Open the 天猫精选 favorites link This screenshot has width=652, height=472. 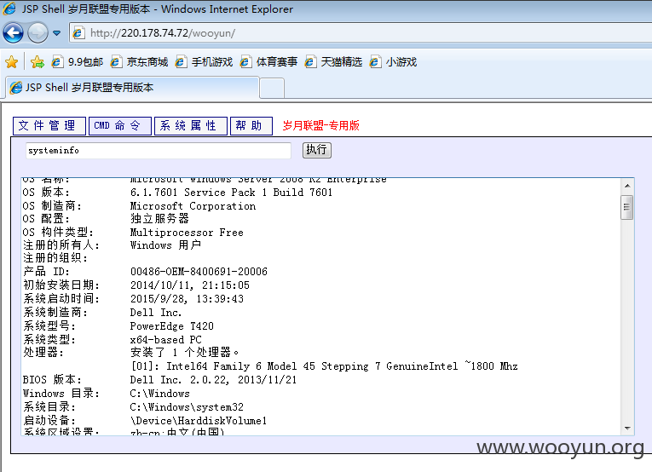(x=333, y=62)
